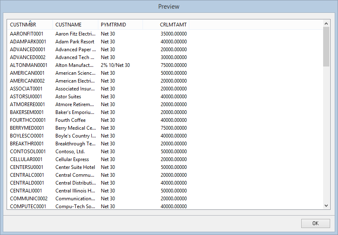Screen dimensions: 338x235
Task: Click customer name Cellular Express
Action: [72, 159]
